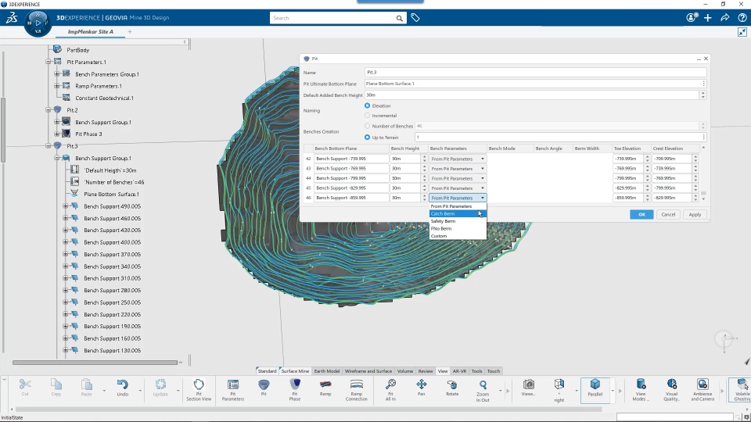
Task: Open Bench Parameters dropdown for row 44
Action: (458, 178)
